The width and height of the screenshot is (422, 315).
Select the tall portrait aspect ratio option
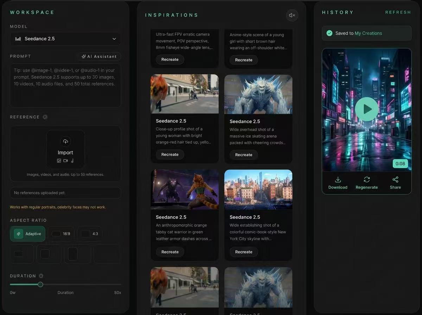point(77,254)
